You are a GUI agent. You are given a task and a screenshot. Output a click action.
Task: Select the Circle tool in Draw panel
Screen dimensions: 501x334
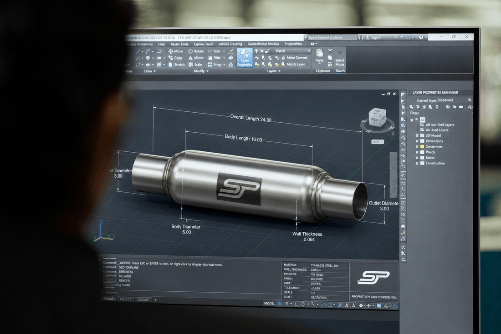pos(148,58)
